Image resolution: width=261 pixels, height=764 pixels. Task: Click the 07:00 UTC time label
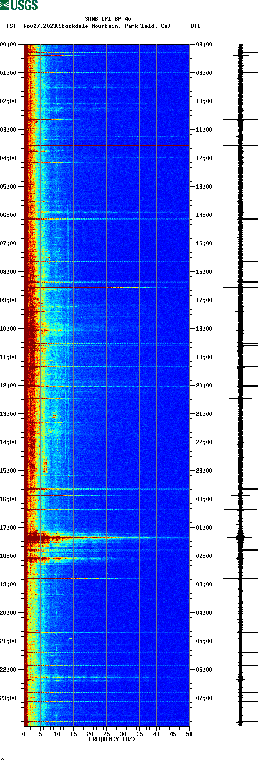point(204,698)
